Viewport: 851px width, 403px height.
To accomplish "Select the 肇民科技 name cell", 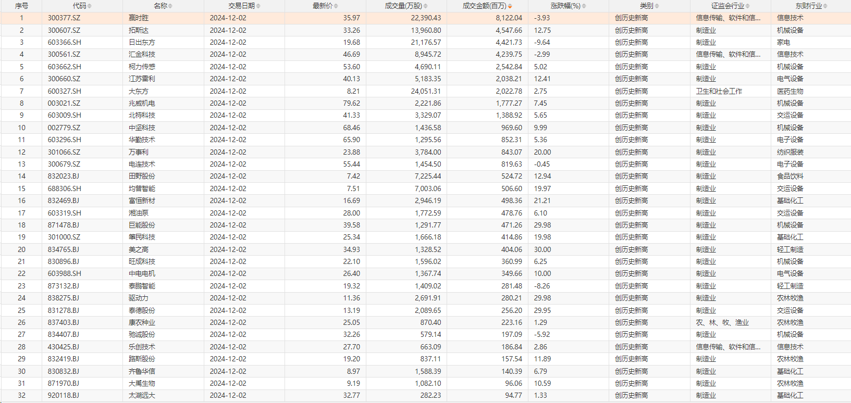I will click(x=142, y=237).
